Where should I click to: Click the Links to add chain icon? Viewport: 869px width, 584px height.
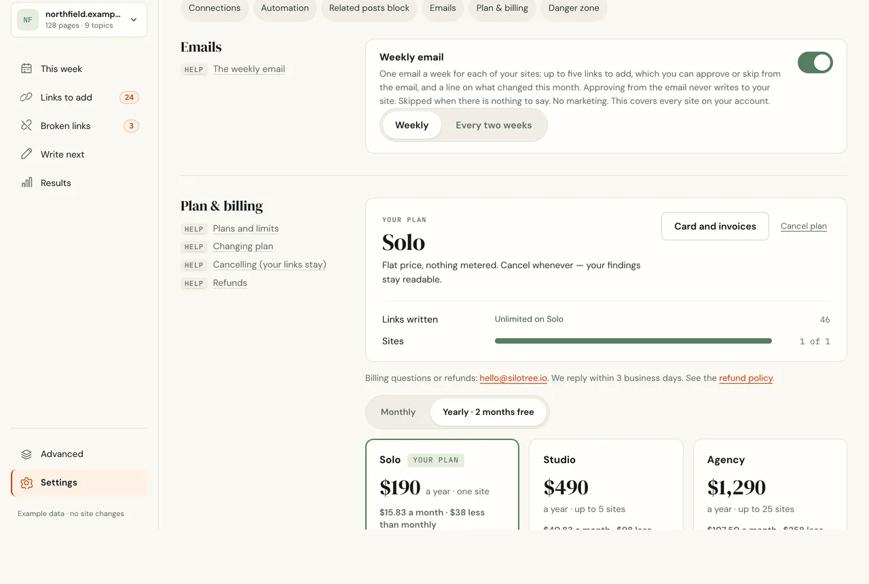(x=26, y=97)
